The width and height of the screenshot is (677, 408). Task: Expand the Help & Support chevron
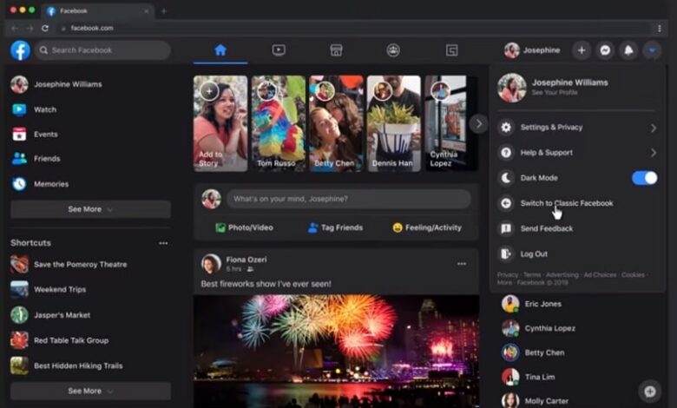654,153
